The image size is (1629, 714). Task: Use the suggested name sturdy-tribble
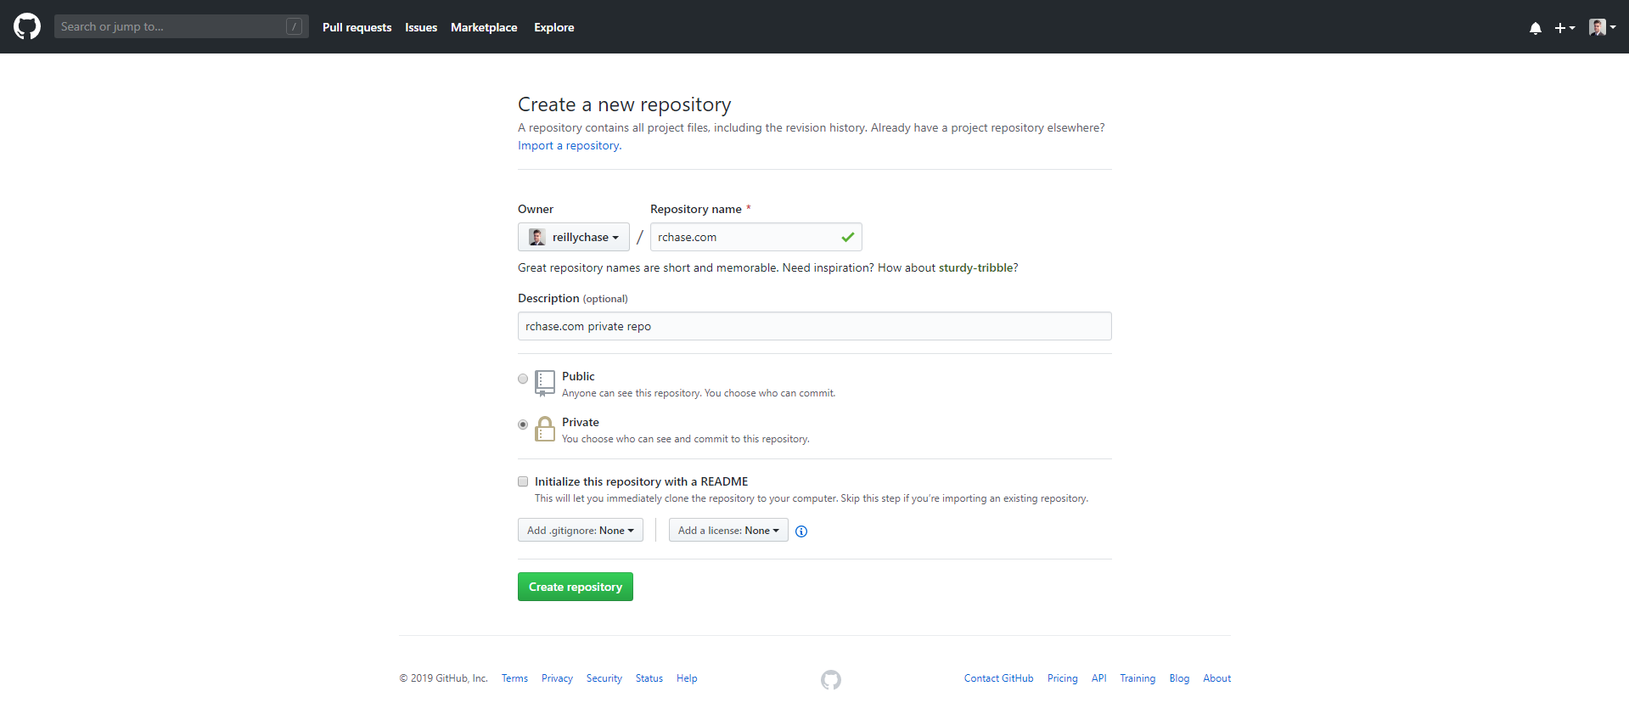(x=975, y=267)
